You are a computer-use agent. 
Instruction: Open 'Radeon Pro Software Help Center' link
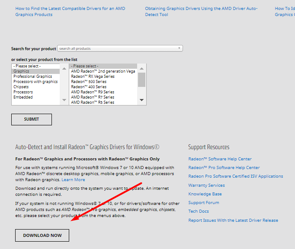coord(224,168)
